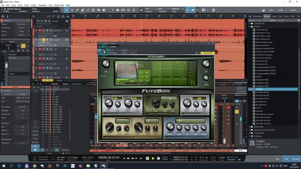
Task: Click the Start page button
Action: pos(271,10)
